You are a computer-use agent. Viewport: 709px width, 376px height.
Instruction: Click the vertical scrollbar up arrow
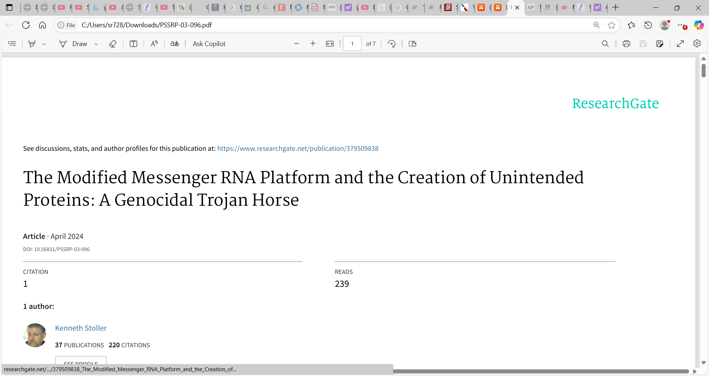pos(703,59)
